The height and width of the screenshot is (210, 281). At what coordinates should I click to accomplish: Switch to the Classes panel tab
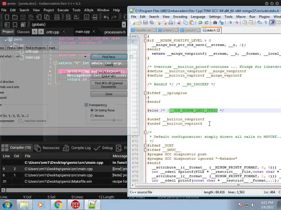coord(23,32)
